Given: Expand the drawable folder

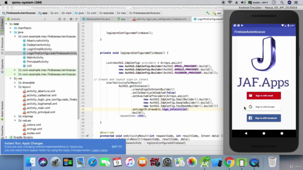Looking at the screenshot, I should [x=15, y=83].
